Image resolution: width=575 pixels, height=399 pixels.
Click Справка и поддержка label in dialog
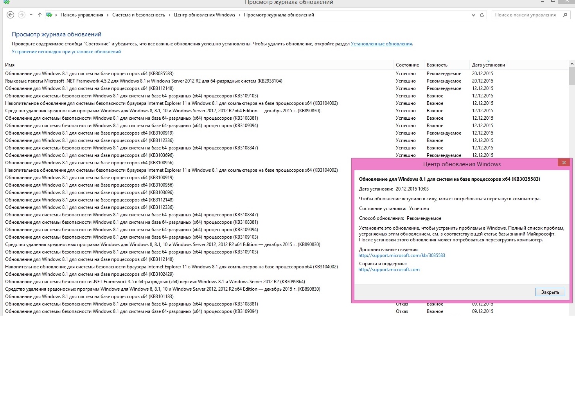pos(383,264)
